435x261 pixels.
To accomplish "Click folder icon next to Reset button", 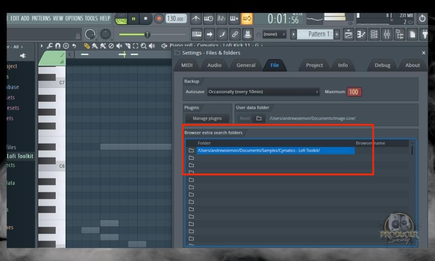I will pos(259,118).
